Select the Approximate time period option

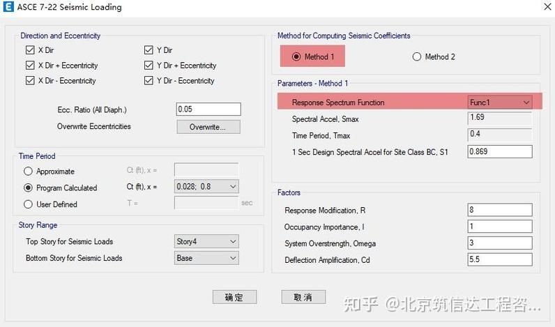28,172
